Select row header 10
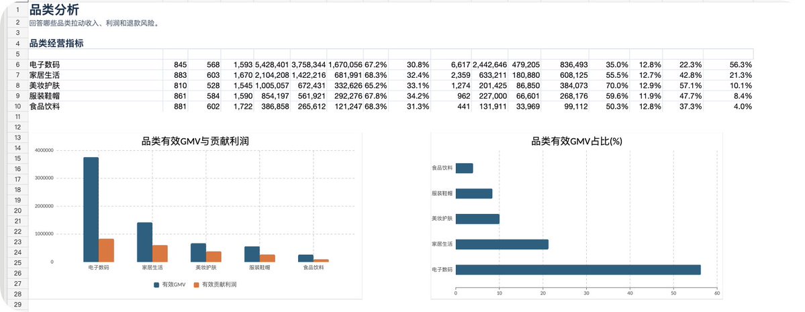The height and width of the screenshot is (312, 805). pos(17,106)
